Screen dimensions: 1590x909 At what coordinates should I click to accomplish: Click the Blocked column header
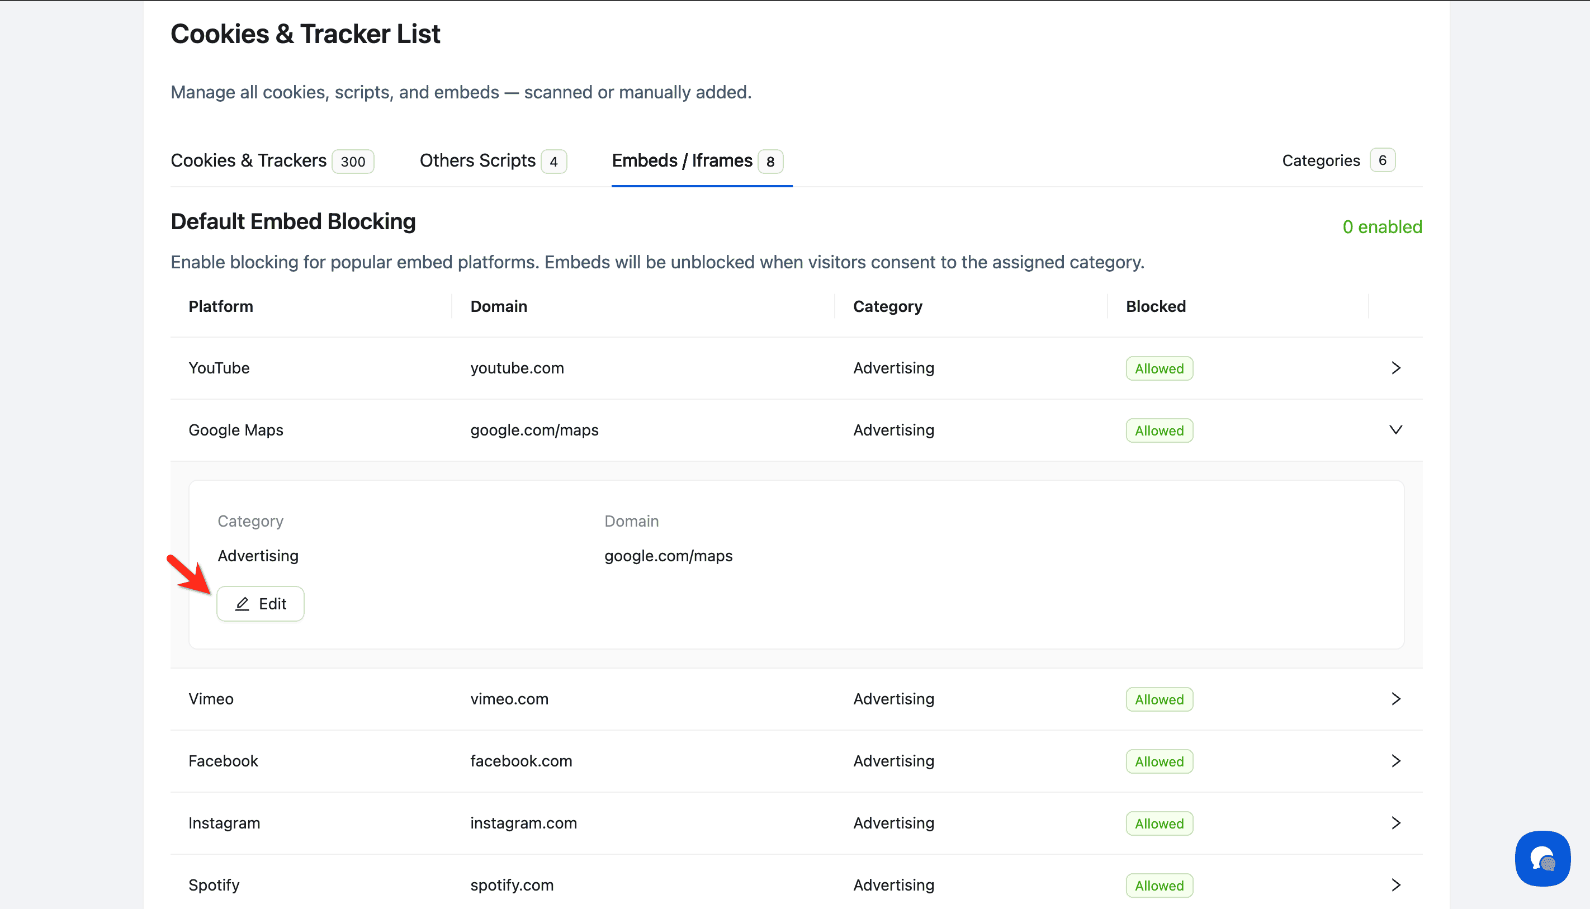1156,306
